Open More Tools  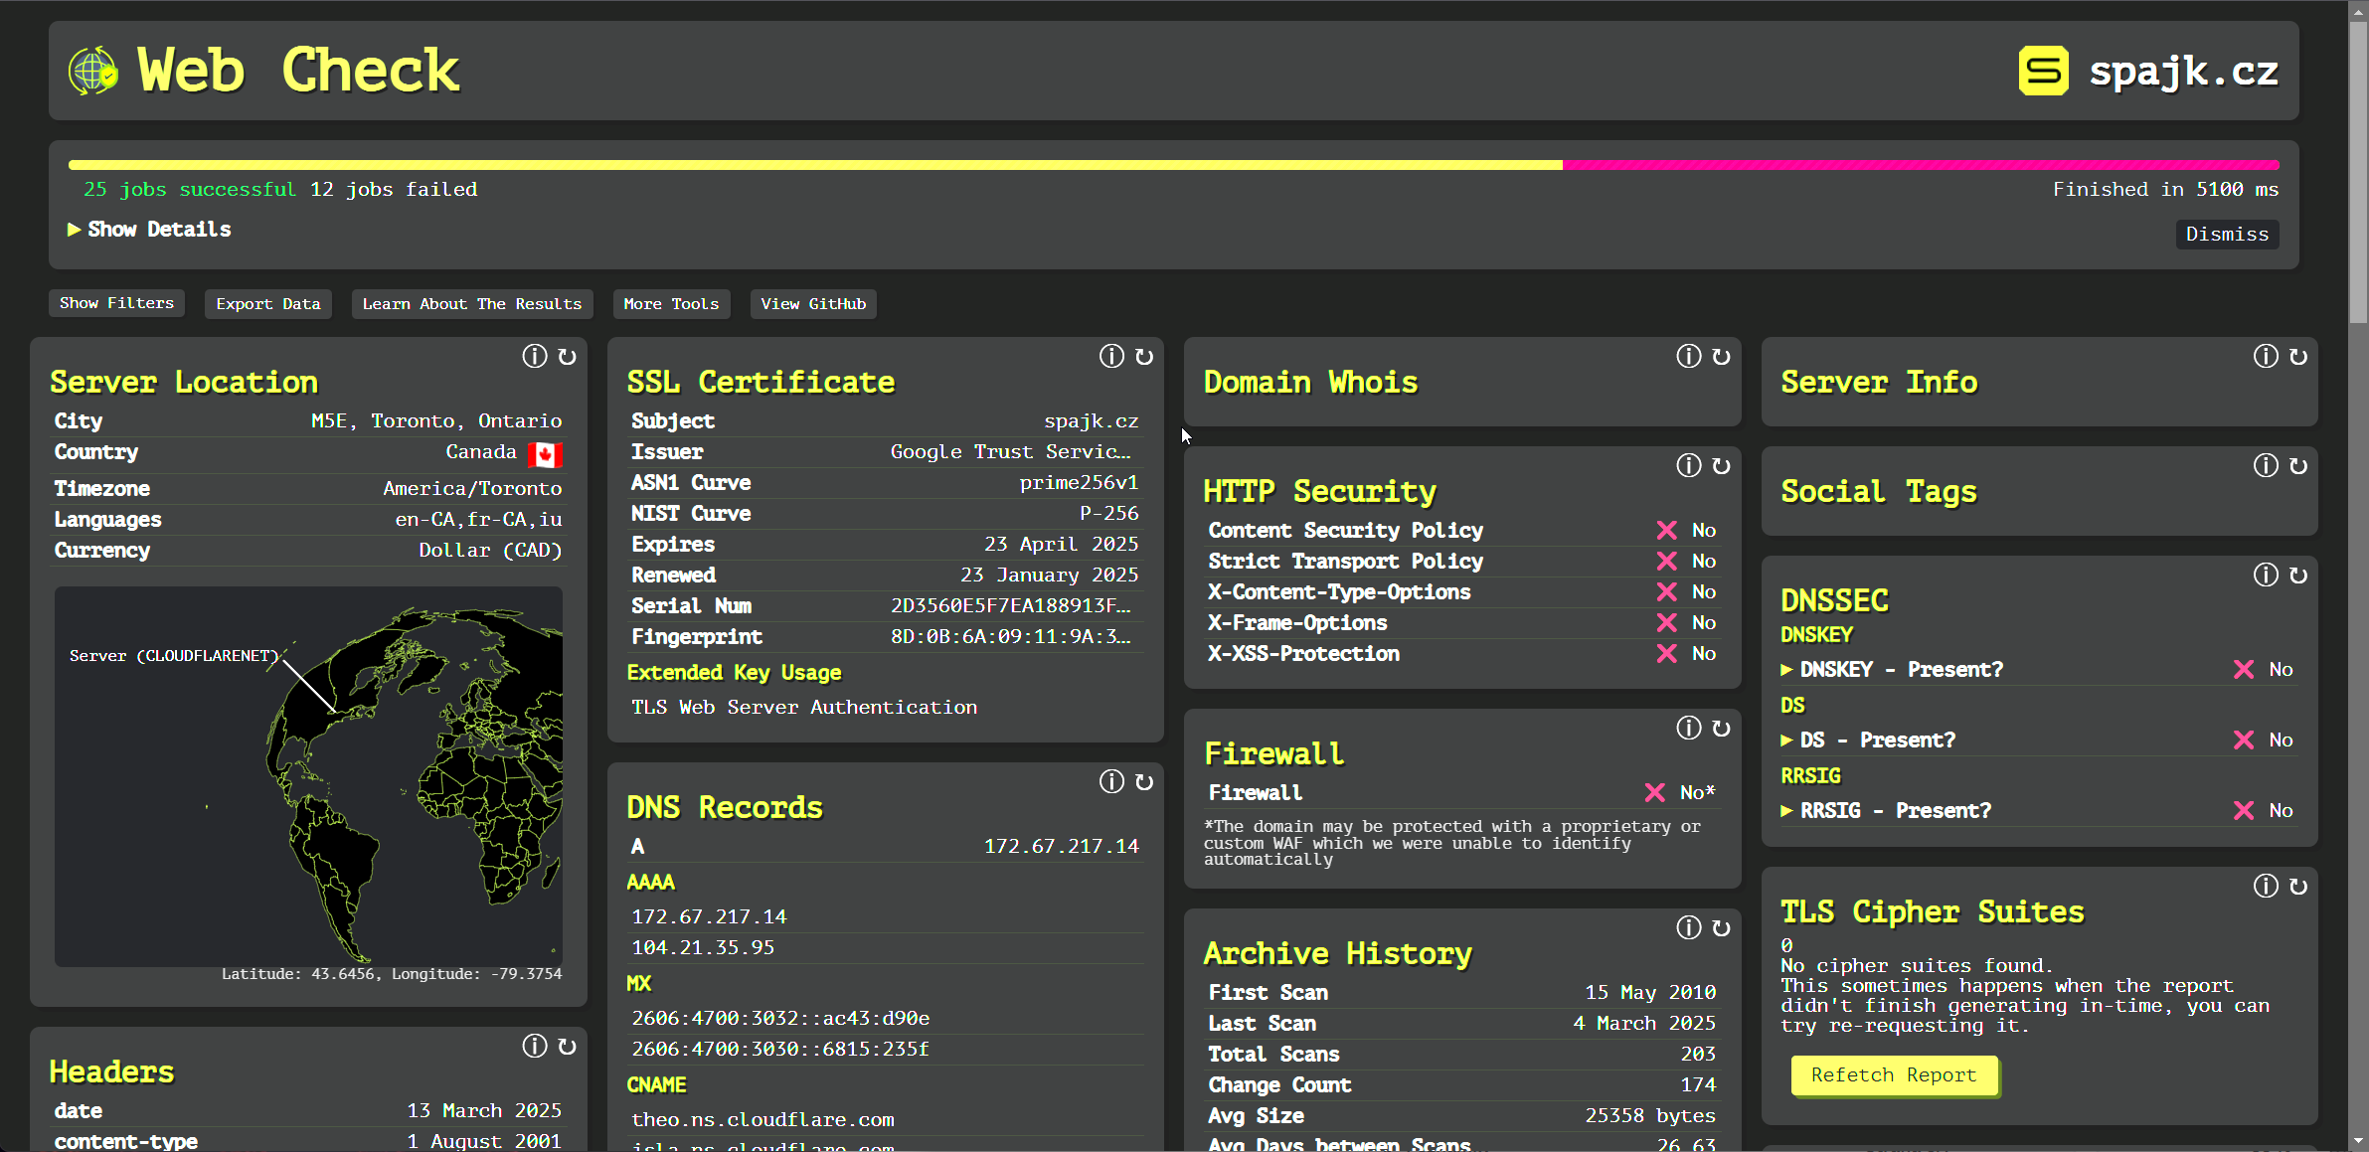coord(671,304)
